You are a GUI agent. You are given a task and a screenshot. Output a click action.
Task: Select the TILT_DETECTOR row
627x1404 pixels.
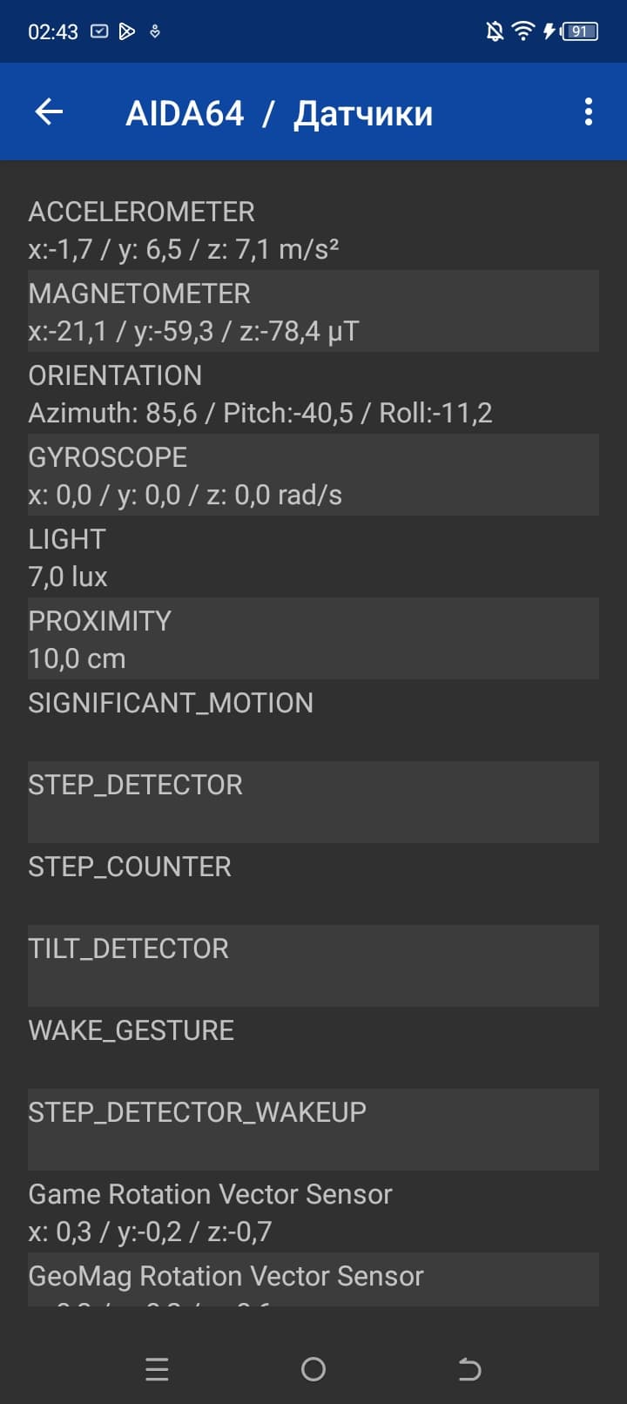(313, 965)
